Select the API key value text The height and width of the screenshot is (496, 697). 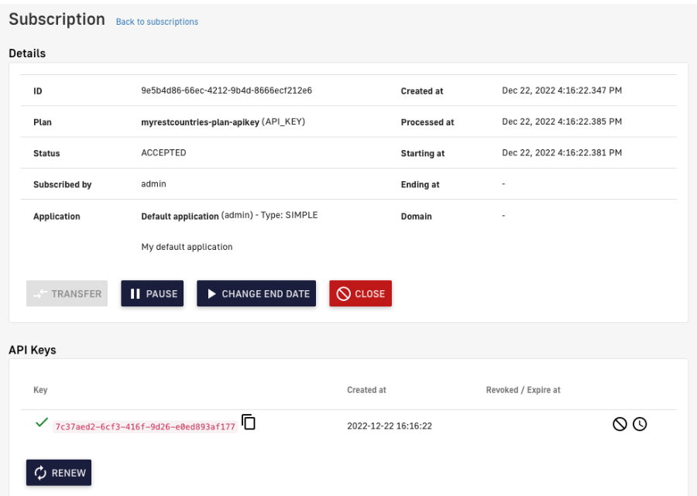(145, 426)
